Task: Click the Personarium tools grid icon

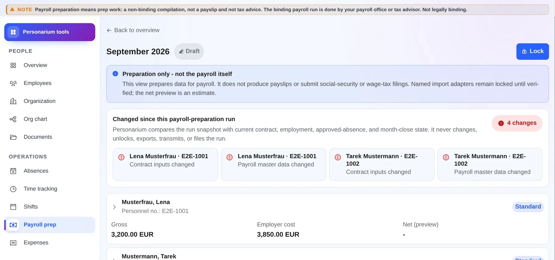Action: [13, 32]
